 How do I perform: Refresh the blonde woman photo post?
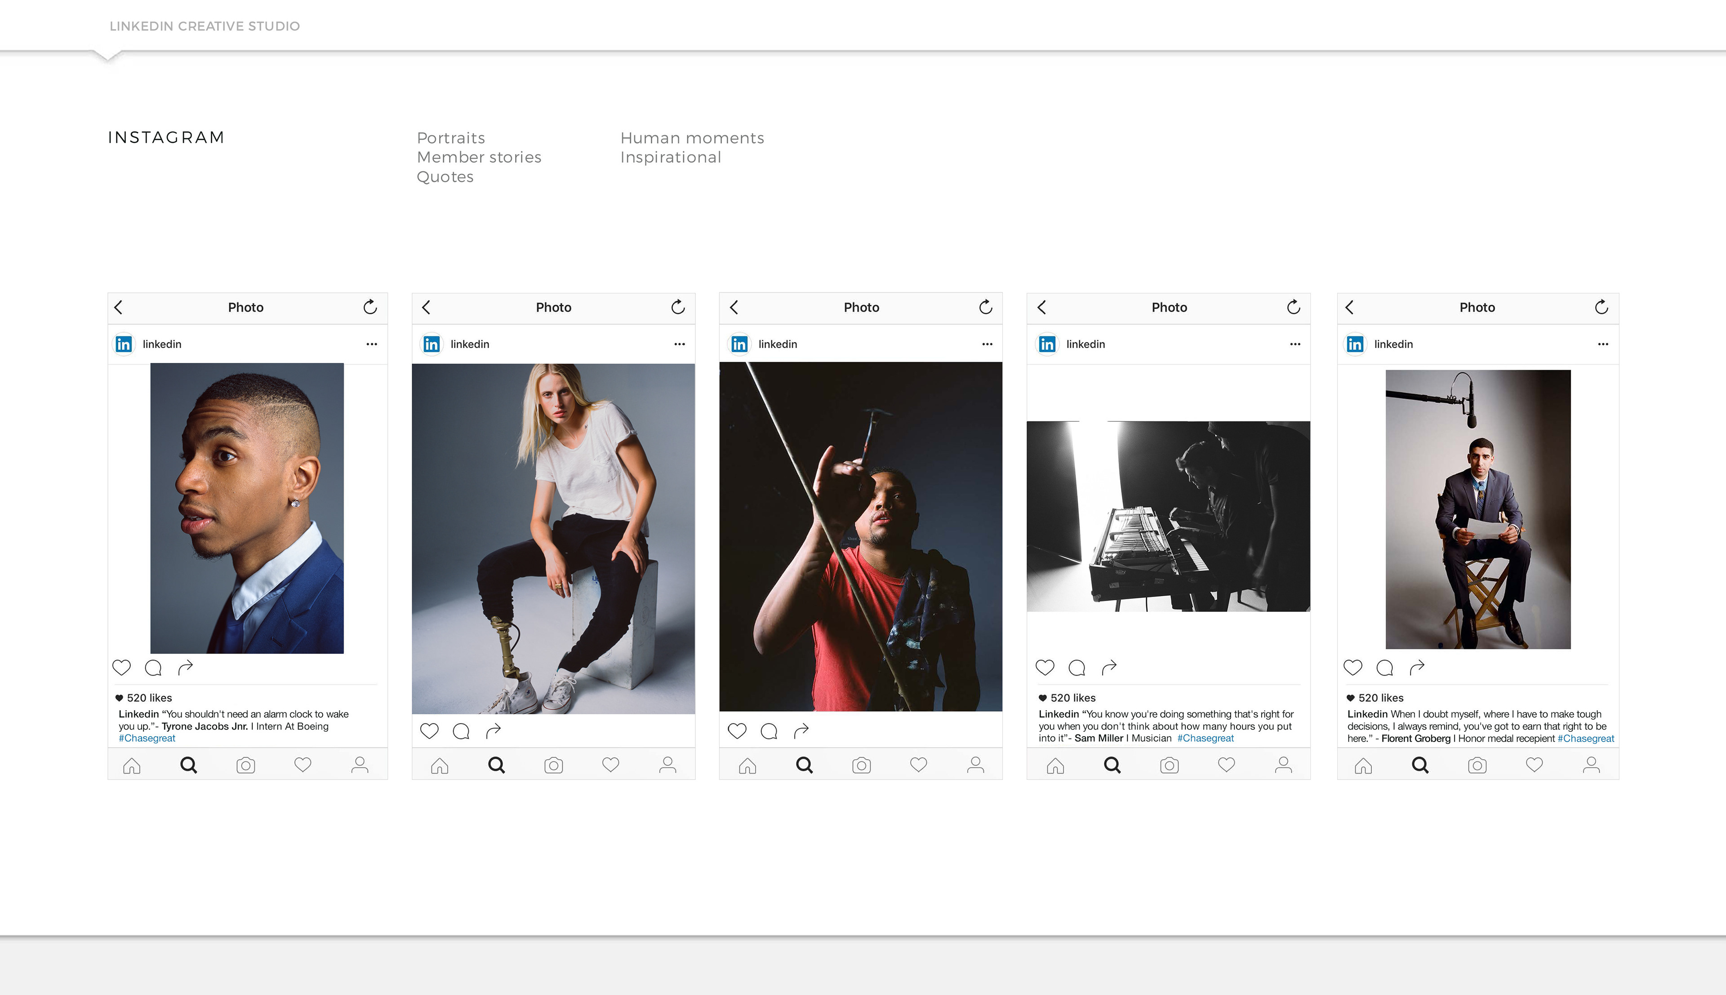coord(677,307)
